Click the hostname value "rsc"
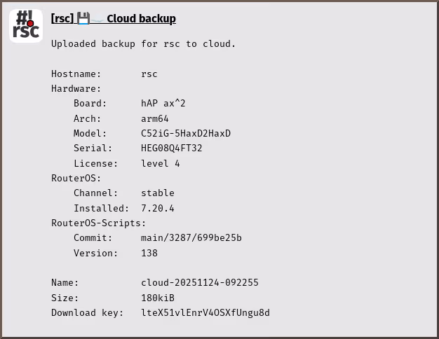Screen dimensions: 439x339 point(149,74)
